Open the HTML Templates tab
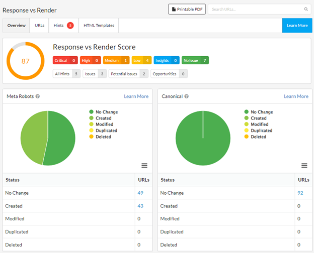The image size is (314, 253). [x=99, y=26]
